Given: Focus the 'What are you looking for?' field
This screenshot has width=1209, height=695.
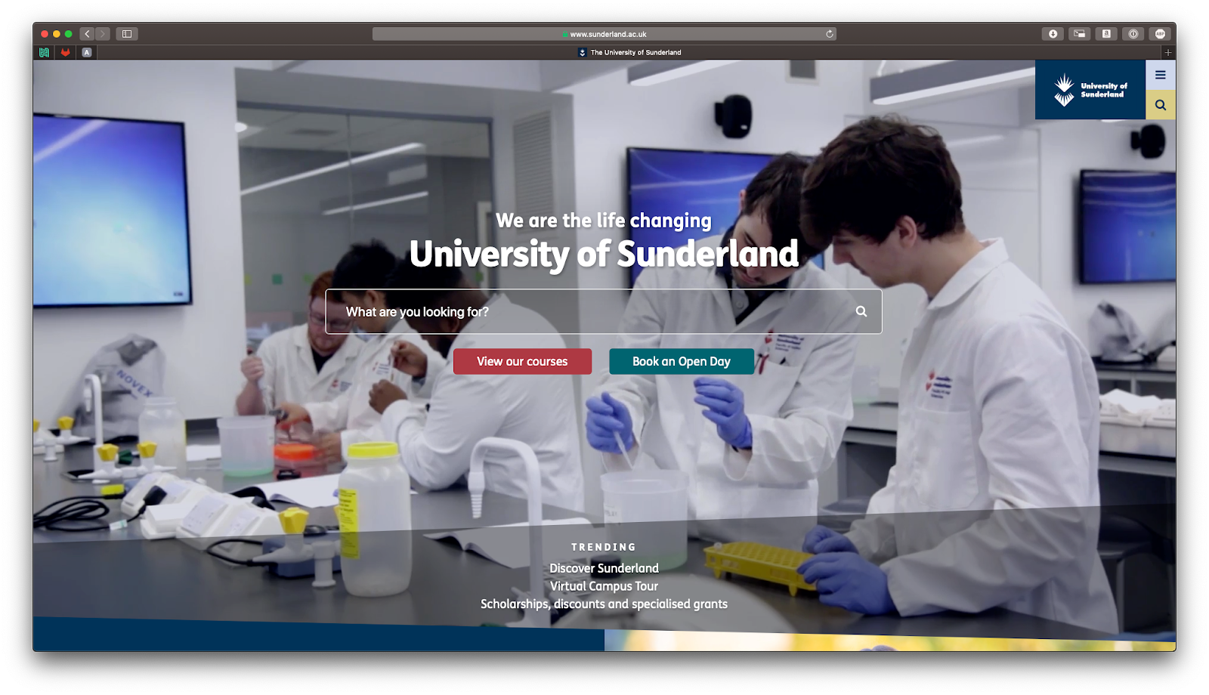Looking at the screenshot, I should (604, 311).
